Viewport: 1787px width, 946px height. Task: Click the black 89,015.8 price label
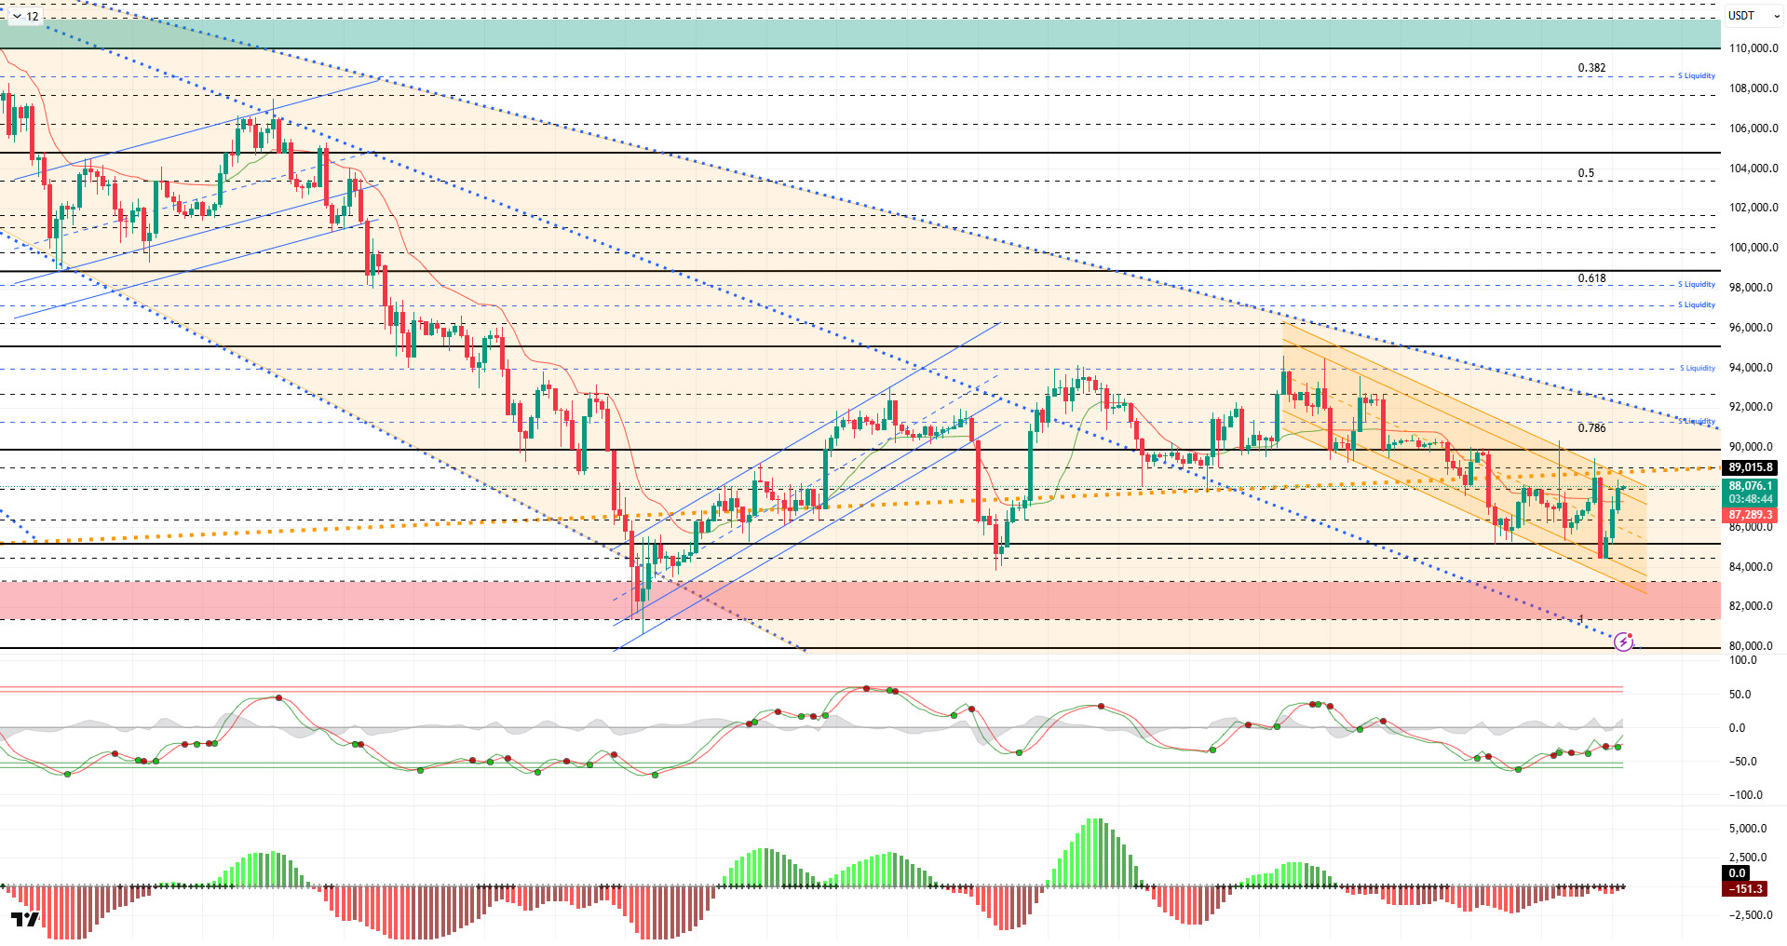point(1750,467)
